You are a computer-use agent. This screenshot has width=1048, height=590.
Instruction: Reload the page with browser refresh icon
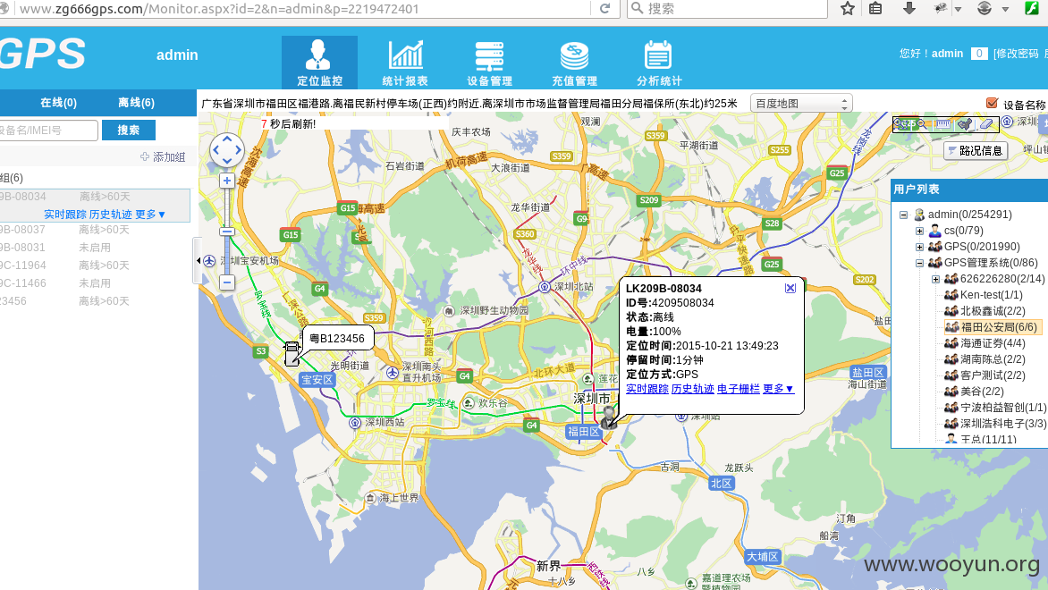(604, 8)
